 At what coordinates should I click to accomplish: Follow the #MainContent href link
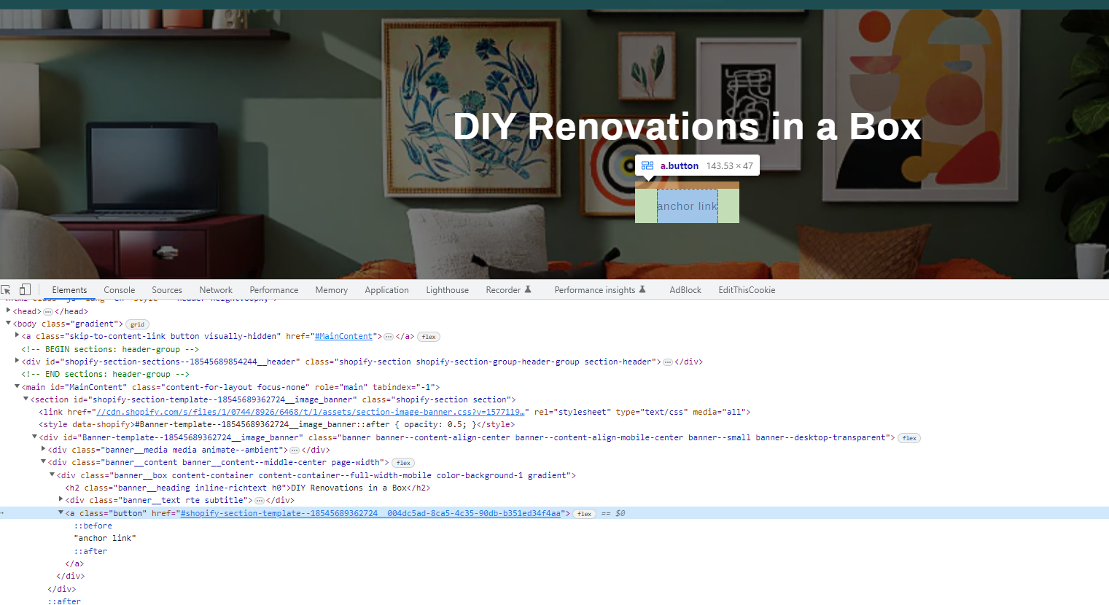pyautogui.click(x=343, y=336)
